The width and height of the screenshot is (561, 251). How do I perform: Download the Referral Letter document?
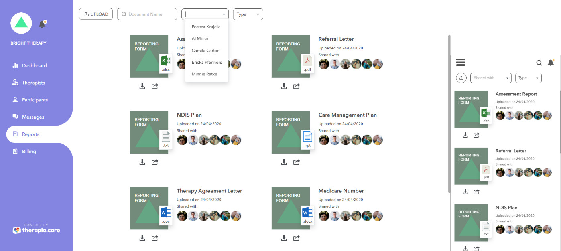tap(284, 86)
